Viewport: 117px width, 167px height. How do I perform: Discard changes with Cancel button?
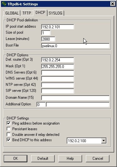tap(97, 159)
